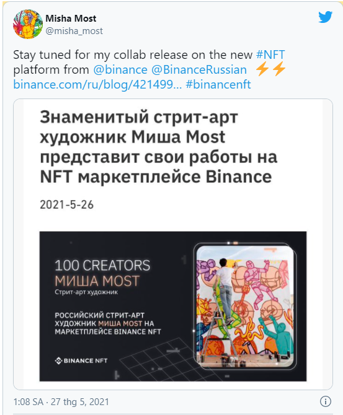This screenshot has height=415, width=343.
Task: Click the article date 2021-5-26
Action: [x=66, y=204]
